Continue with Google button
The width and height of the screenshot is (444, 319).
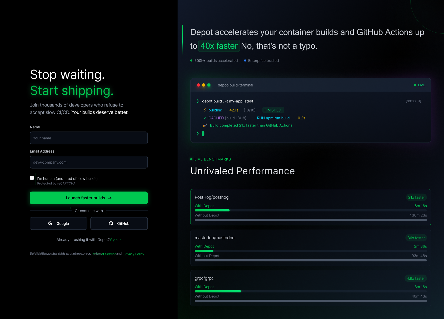[x=58, y=224]
